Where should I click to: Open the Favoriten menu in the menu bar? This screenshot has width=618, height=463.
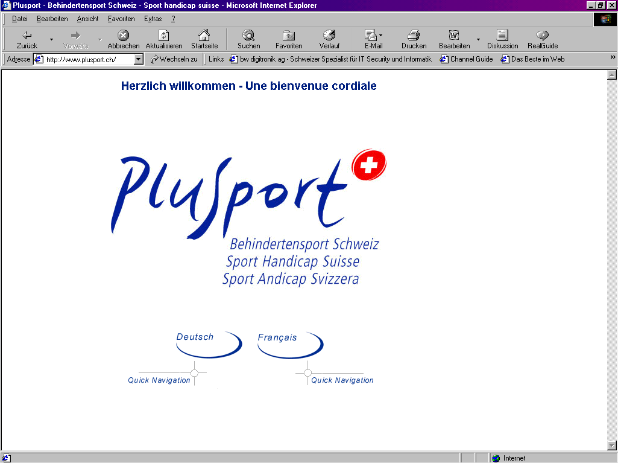[121, 19]
